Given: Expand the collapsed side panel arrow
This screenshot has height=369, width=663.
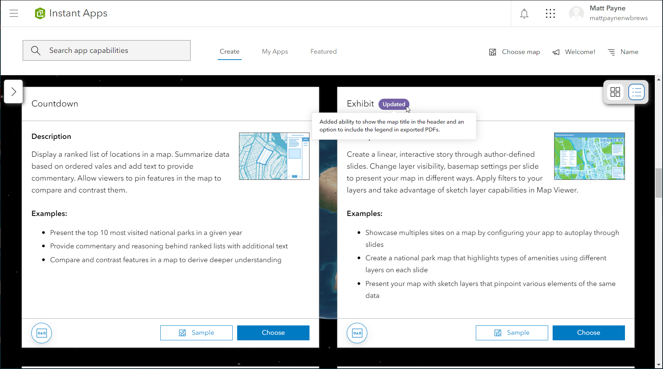Looking at the screenshot, I should click(x=13, y=92).
